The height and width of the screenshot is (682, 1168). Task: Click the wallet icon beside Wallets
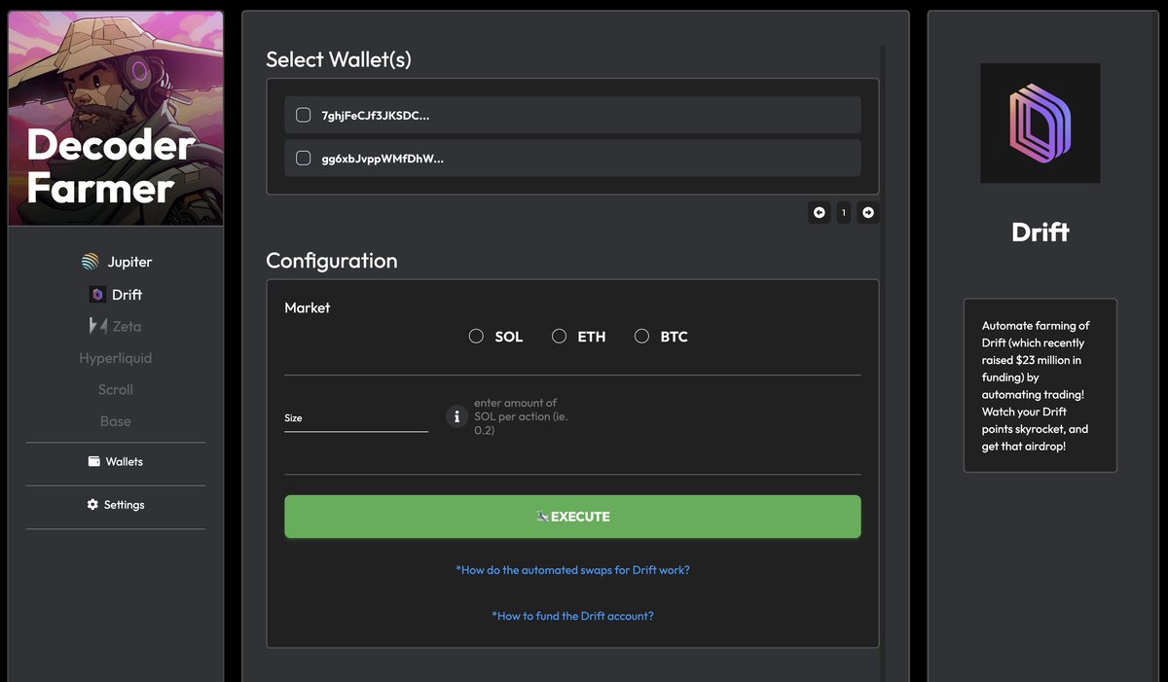click(94, 461)
